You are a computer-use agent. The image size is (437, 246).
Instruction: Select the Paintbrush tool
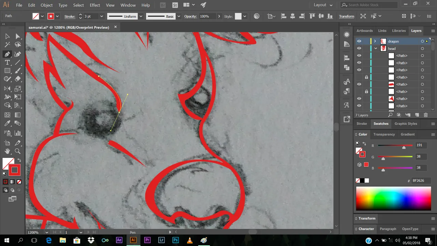click(x=18, y=71)
